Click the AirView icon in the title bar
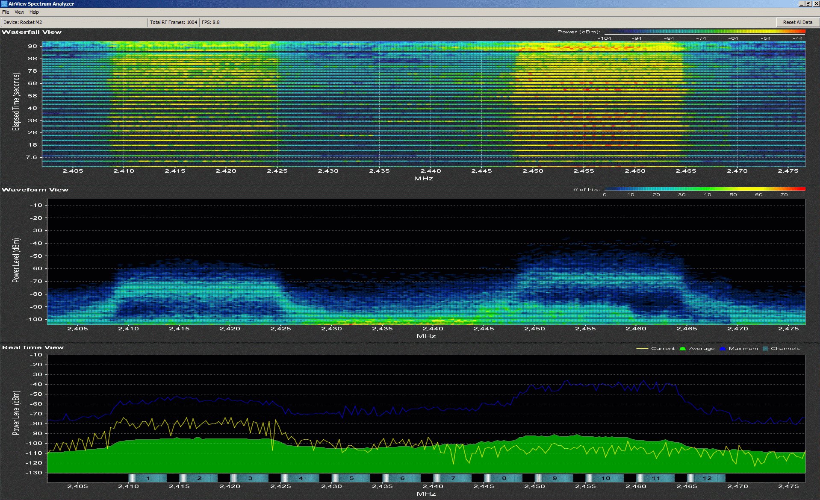 click(x=4, y=3)
